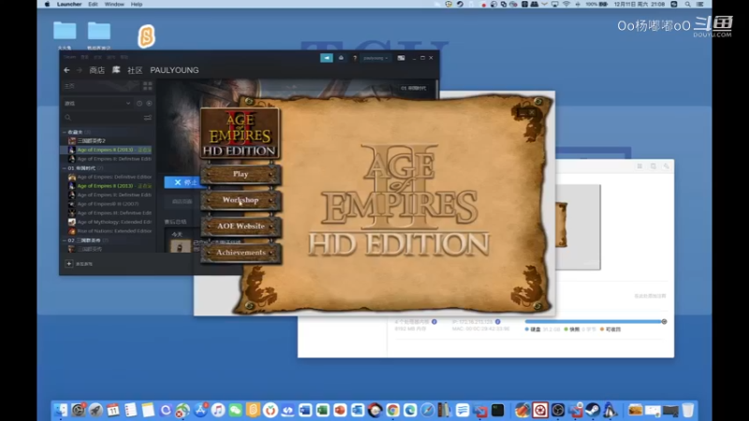Click the 01 帝国时代 collection tag on banner

(x=414, y=88)
